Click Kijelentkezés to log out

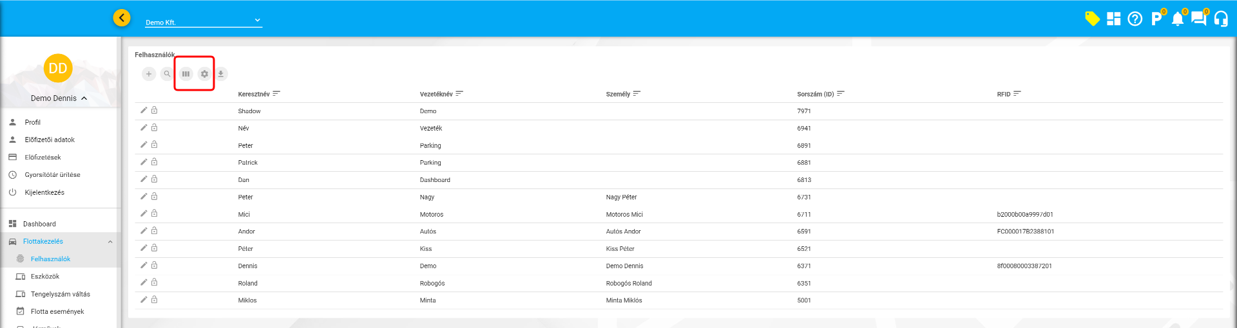(x=44, y=192)
